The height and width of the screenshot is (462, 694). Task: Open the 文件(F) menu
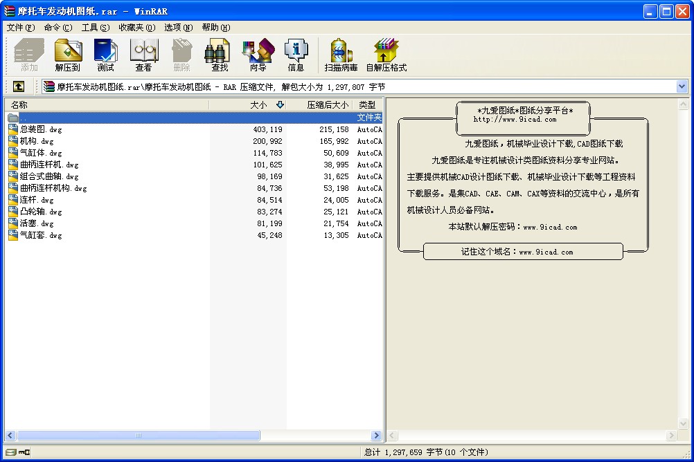click(20, 28)
